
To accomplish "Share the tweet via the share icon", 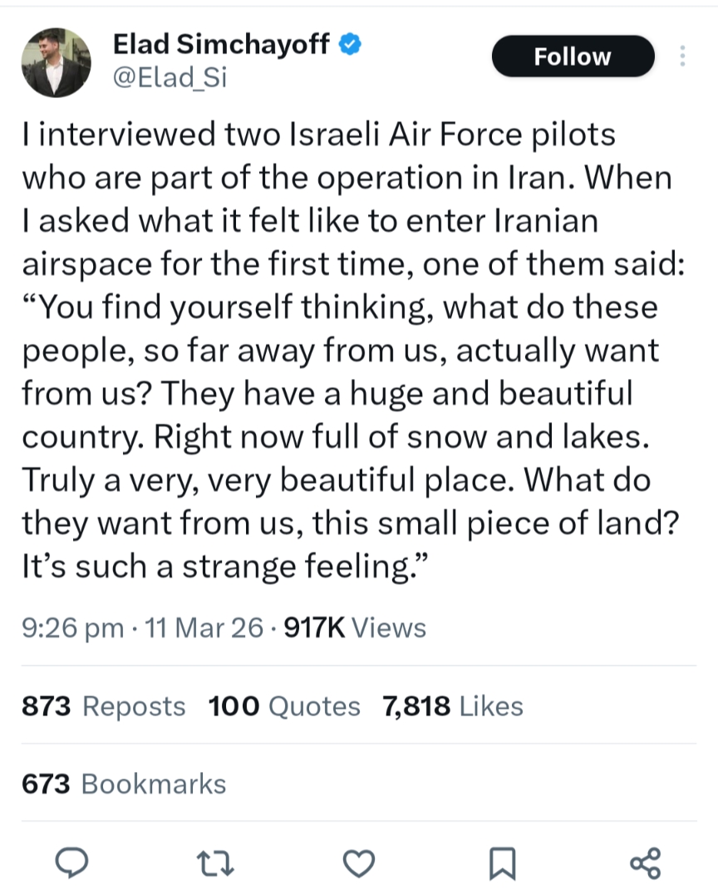I will click(646, 862).
